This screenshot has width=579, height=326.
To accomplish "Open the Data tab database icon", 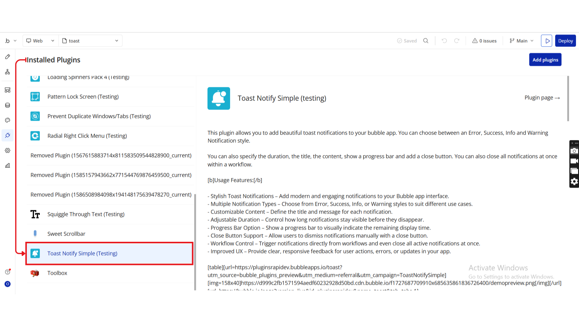I will [8, 105].
